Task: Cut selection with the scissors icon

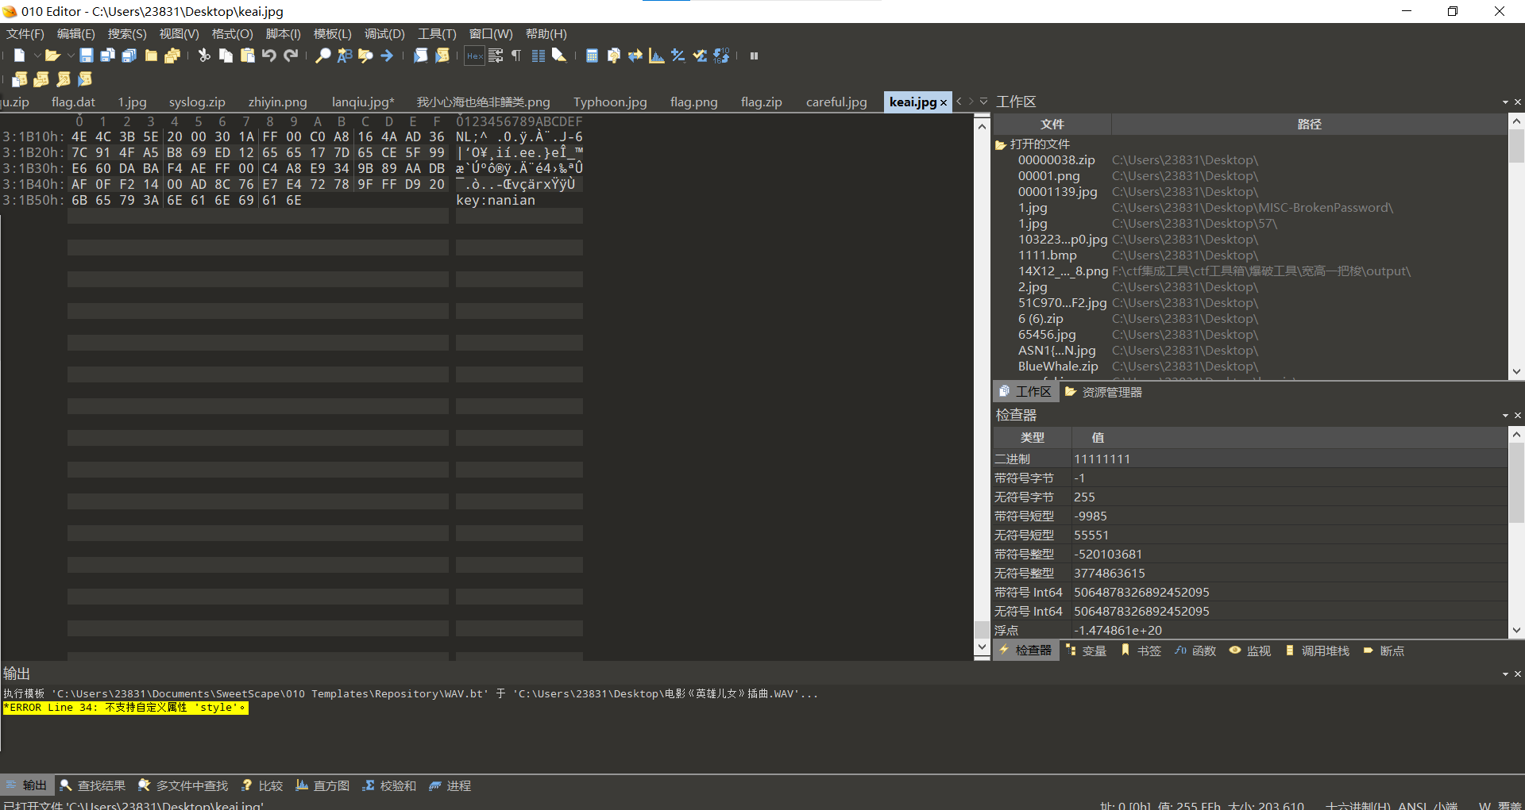Action: 204,56
